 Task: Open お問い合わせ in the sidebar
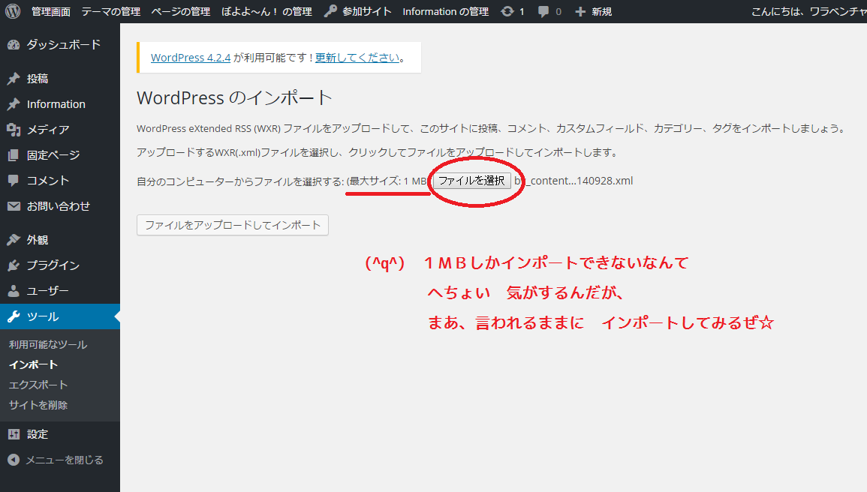tap(59, 206)
